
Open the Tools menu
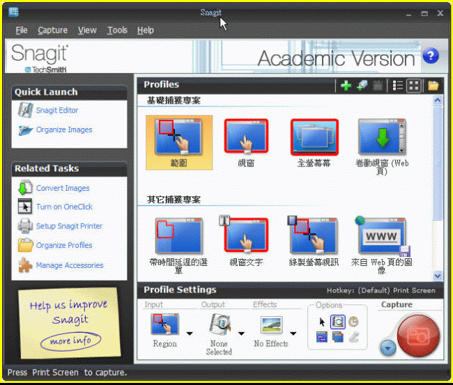117,30
